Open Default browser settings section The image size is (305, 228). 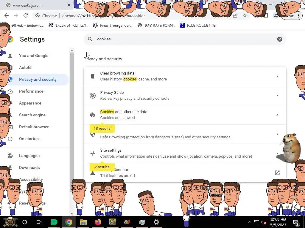click(x=34, y=127)
